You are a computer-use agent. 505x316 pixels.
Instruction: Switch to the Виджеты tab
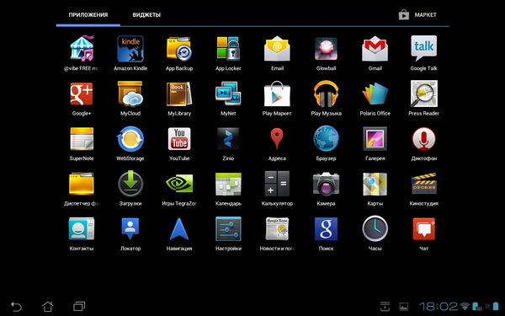[x=146, y=15]
